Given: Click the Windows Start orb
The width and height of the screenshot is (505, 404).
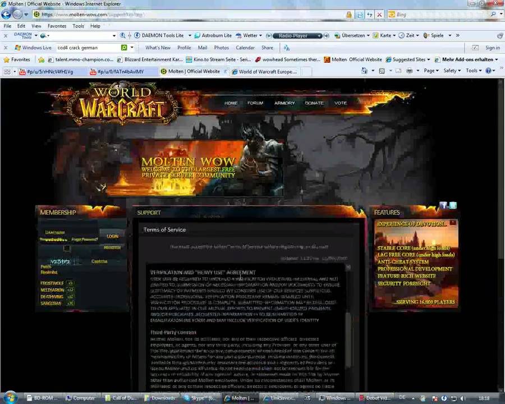Looking at the screenshot, I should [x=10, y=397].
